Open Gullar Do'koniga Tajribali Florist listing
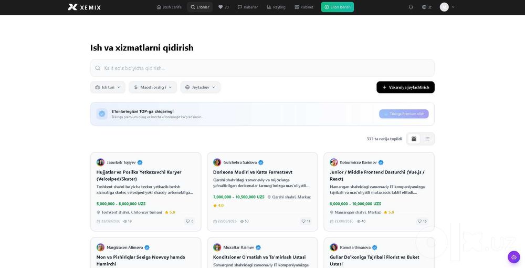Image resolution: width=525 pixels, height=268 pixels. point(374,261)
